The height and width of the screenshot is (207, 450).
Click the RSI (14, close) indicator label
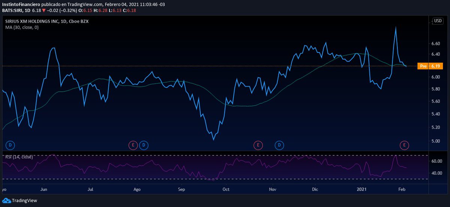click(19, 157)
